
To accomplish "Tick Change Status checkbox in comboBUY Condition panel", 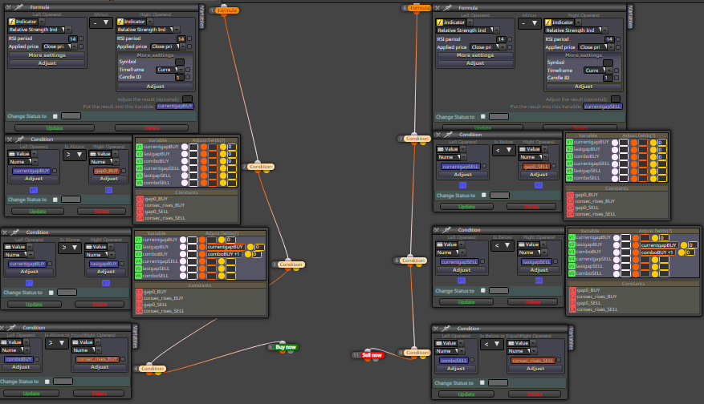I will click(47, 382).
